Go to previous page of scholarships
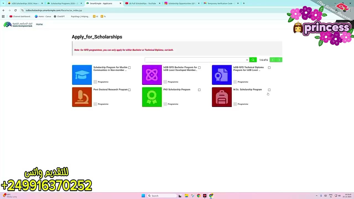 [x=273, y=60]
